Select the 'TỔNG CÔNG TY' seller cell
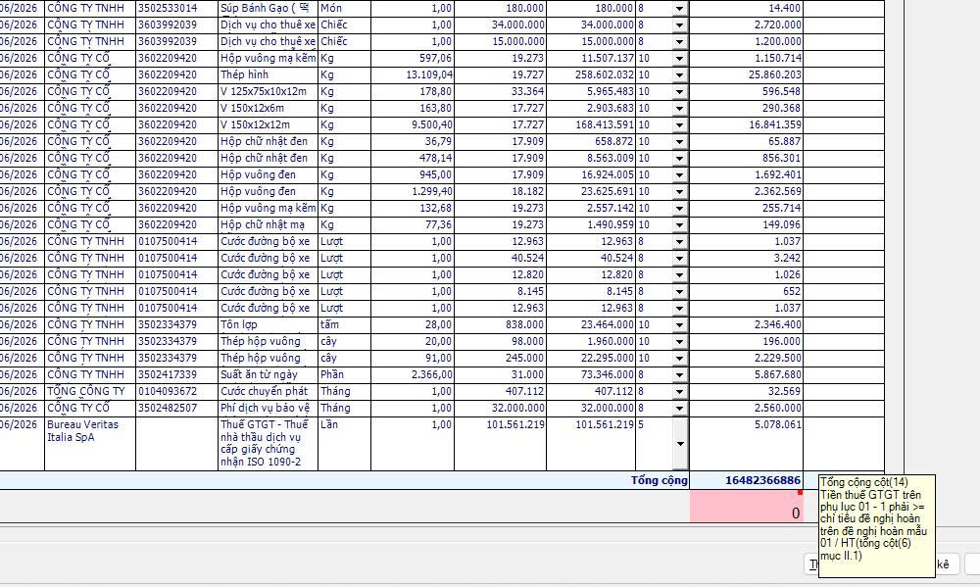The image size is (980, 587). coord(90,391)
